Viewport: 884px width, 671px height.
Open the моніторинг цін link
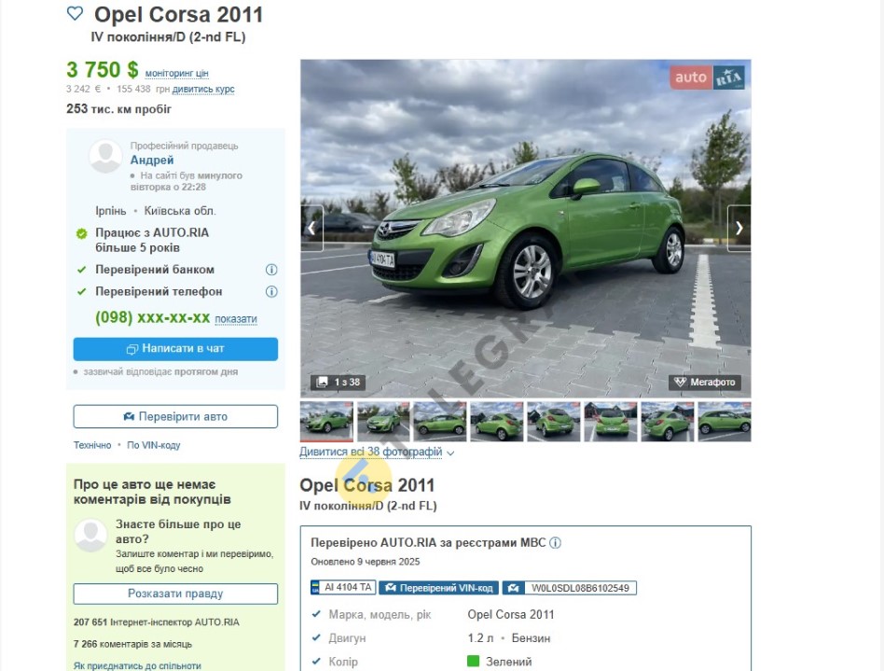177,73
